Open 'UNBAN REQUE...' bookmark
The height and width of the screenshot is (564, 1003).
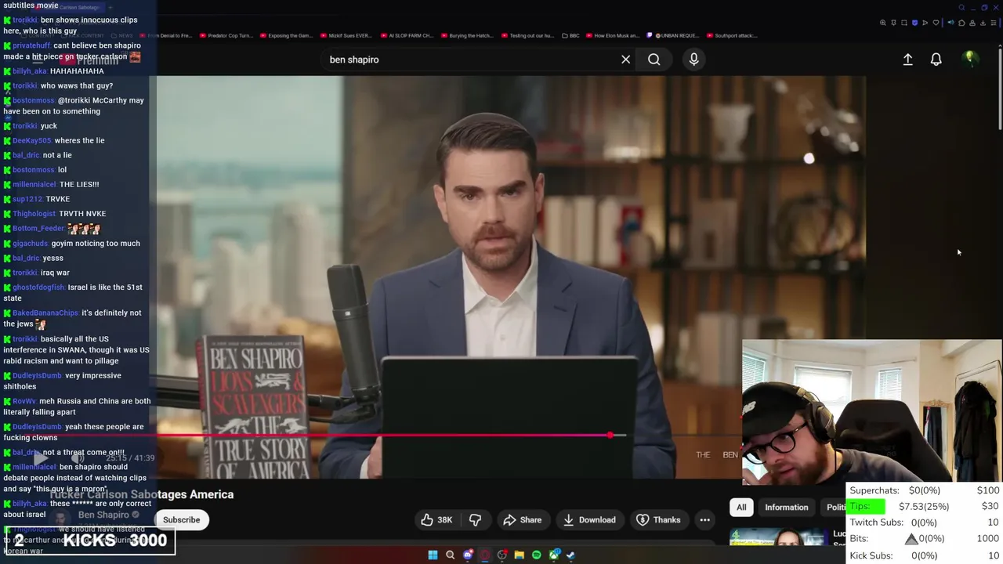click(675, 35)
